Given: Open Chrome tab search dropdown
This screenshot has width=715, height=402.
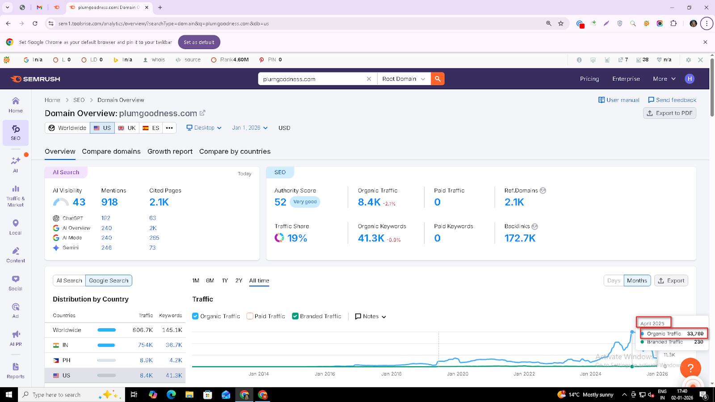Looking at the screenshot, I should point(7,8).
